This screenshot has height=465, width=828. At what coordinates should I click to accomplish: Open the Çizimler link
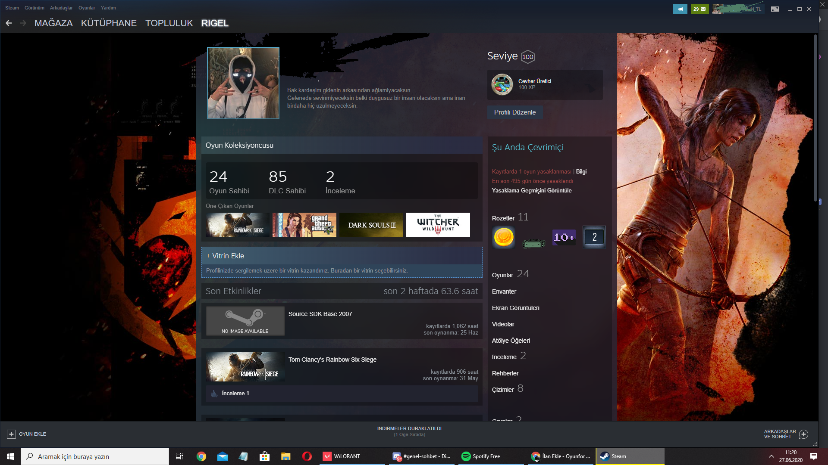503,390
